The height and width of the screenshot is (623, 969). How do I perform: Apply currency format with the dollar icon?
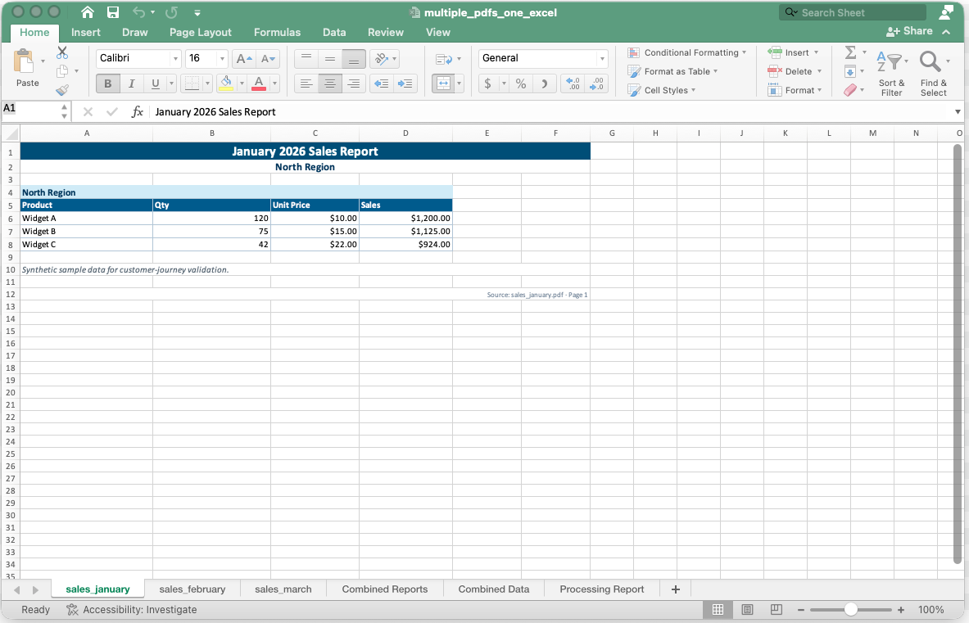click(487, 84)
